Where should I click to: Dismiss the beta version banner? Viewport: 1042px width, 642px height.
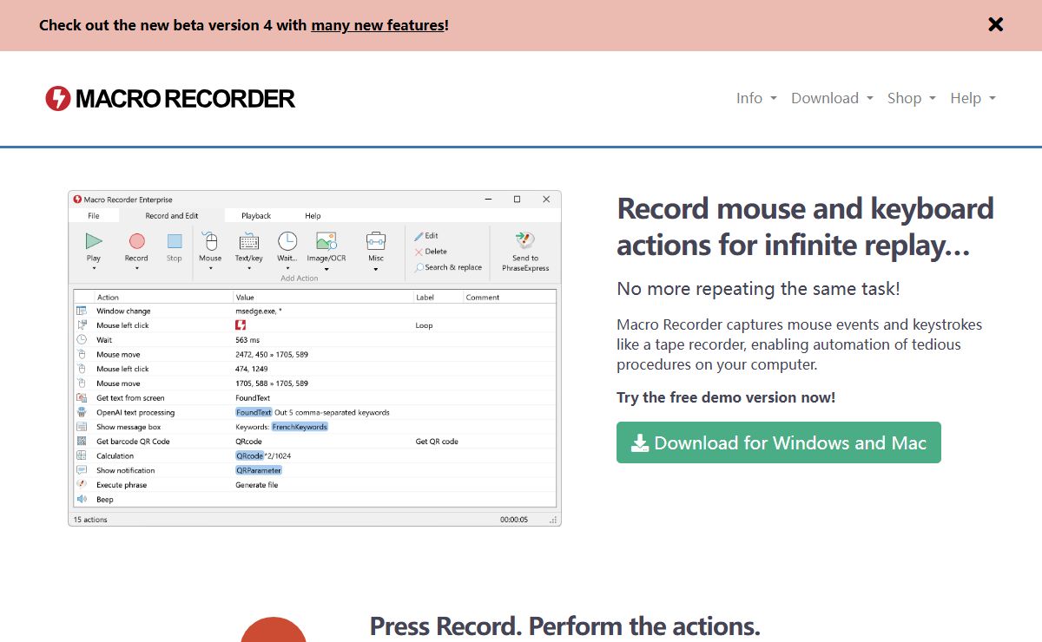click(x=996, y=24)
